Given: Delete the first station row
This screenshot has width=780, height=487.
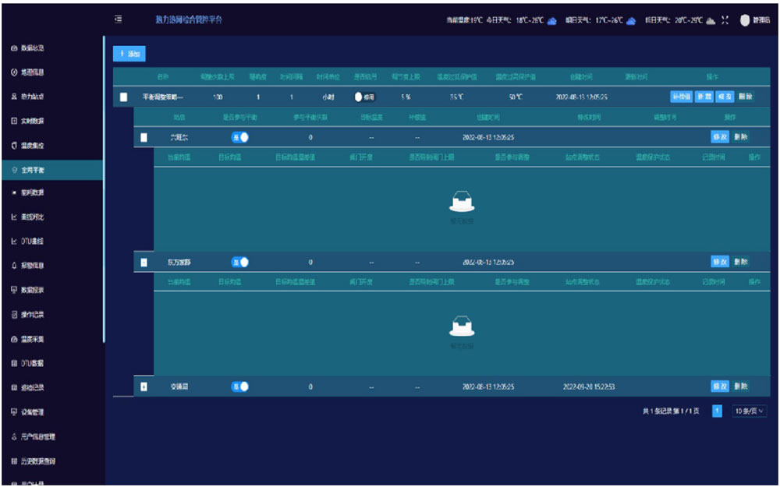Looking at the screenshot, I should click(x=741, y=137).
